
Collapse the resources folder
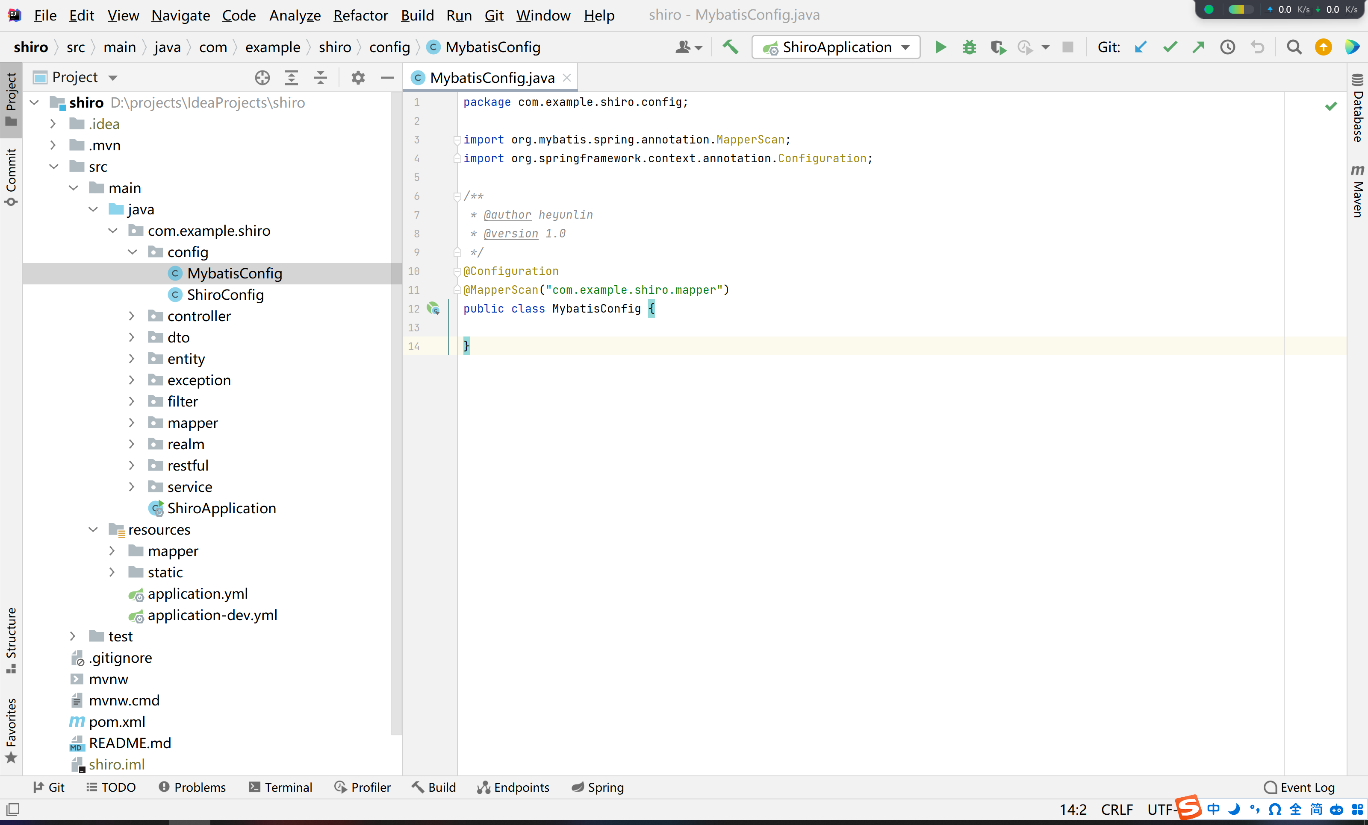coord(93,530)
